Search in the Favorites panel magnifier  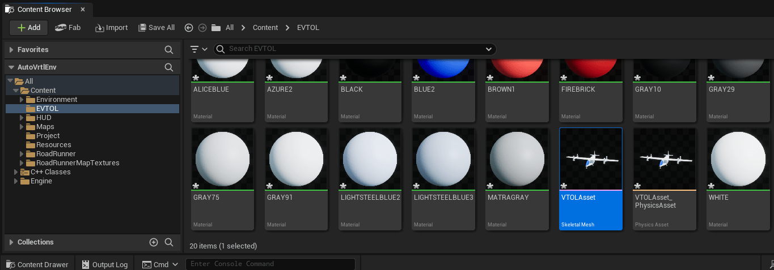click(168, 50)
